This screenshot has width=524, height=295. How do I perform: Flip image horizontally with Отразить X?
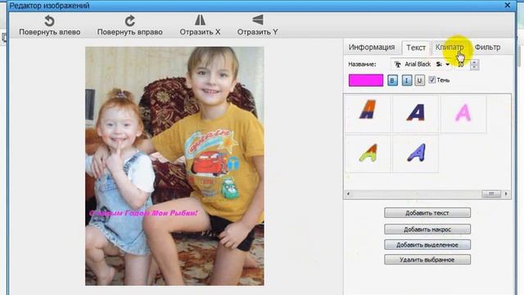200,25
